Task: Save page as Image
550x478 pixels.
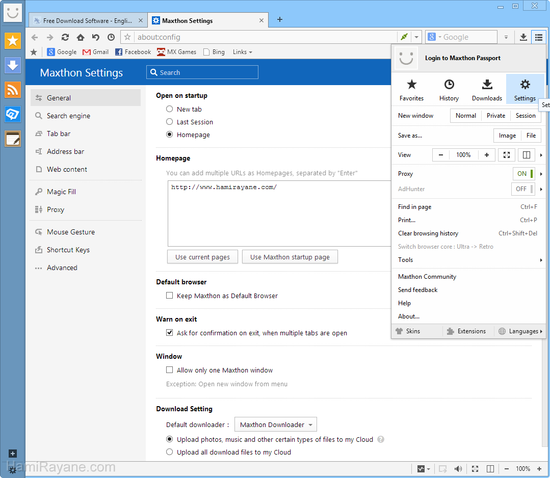Action: click(x=507, y=136)
